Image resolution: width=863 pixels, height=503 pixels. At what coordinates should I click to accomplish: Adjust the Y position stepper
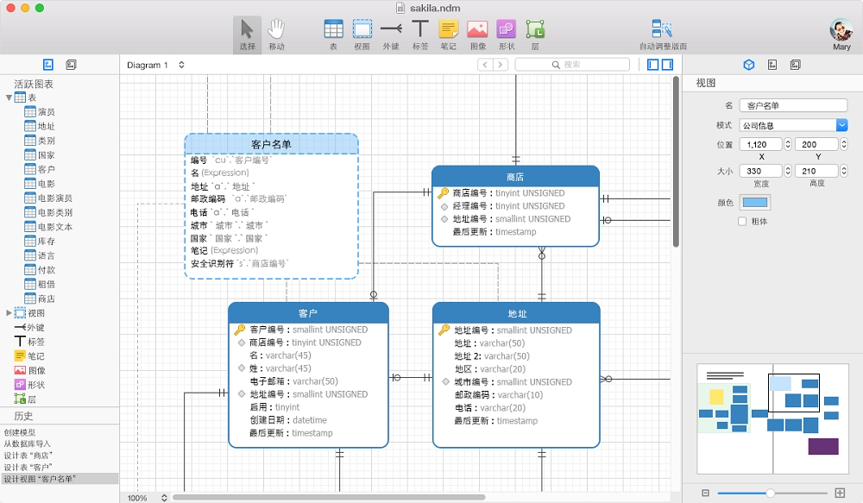(844, 144)
